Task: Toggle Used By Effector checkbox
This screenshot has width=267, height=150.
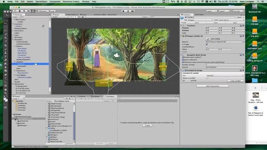Action: [207, 47]
